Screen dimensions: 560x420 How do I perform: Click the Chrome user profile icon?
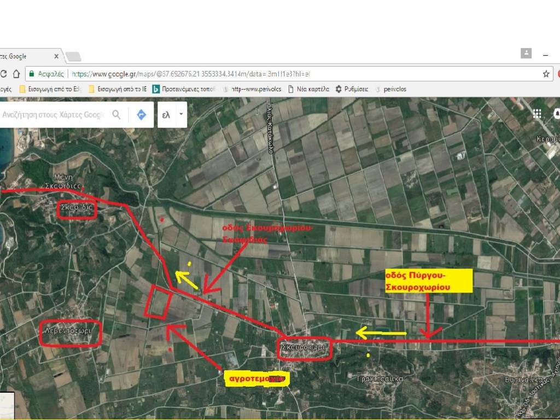pos(526,53)
